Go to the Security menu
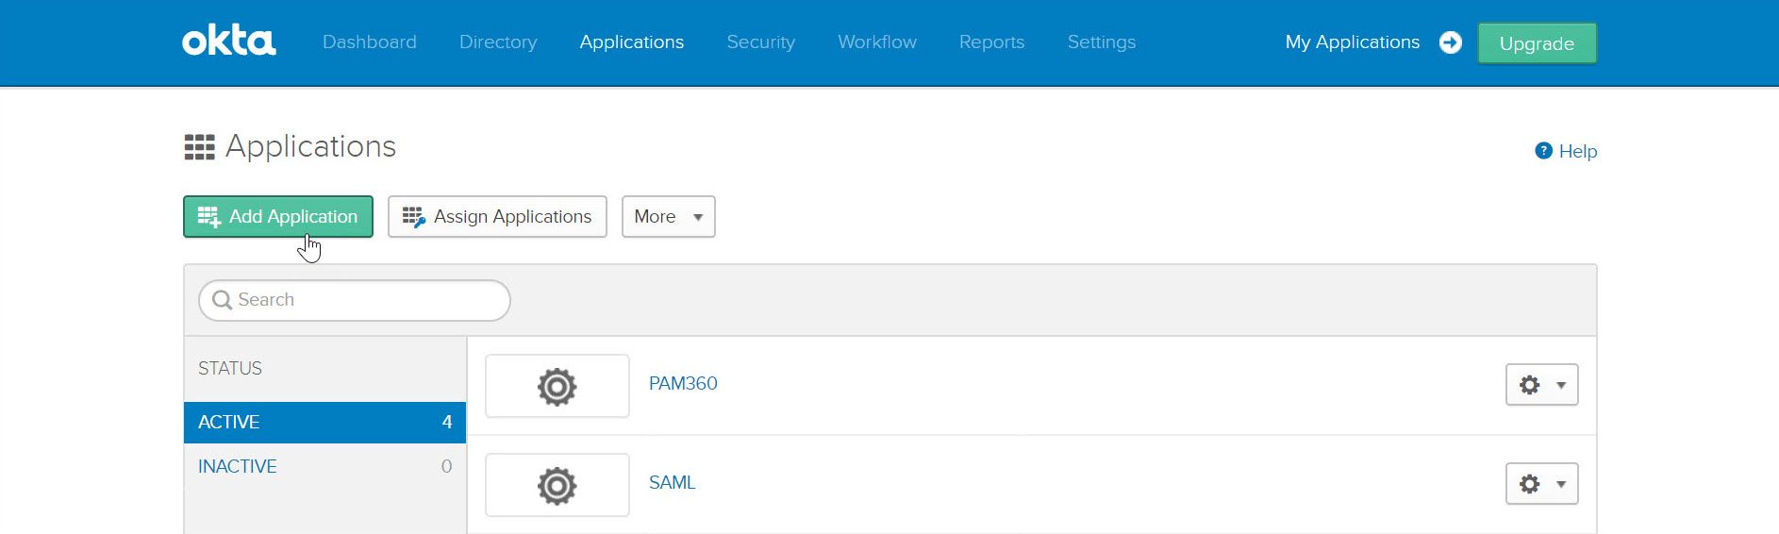This screenshot has height=534, width=1779. point(760,42)
